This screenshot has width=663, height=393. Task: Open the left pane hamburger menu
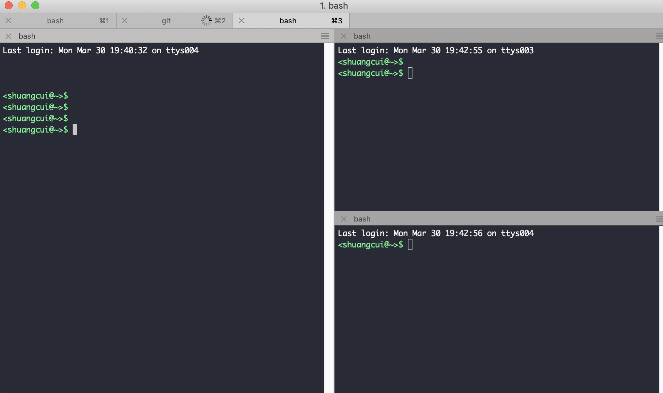[325, 36]
